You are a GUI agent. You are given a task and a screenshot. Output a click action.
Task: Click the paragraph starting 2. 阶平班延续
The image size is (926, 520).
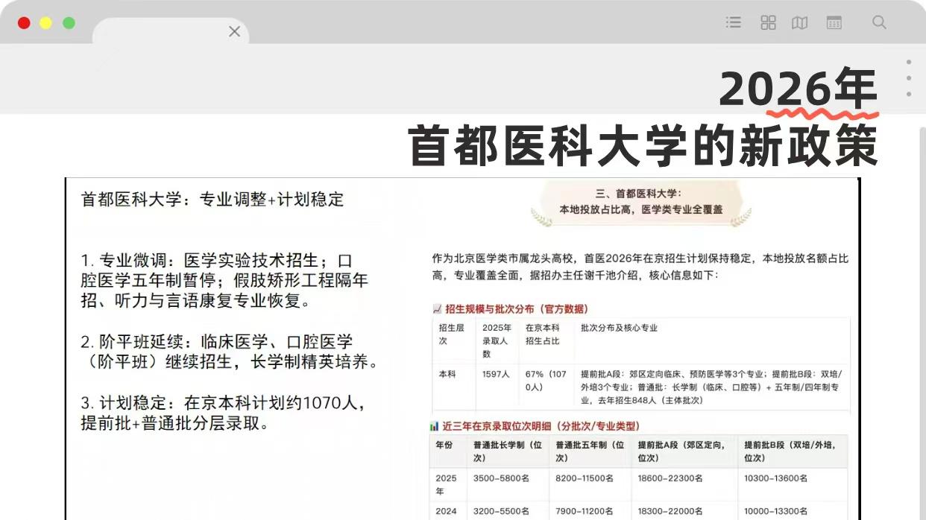(x=230, y=352)
